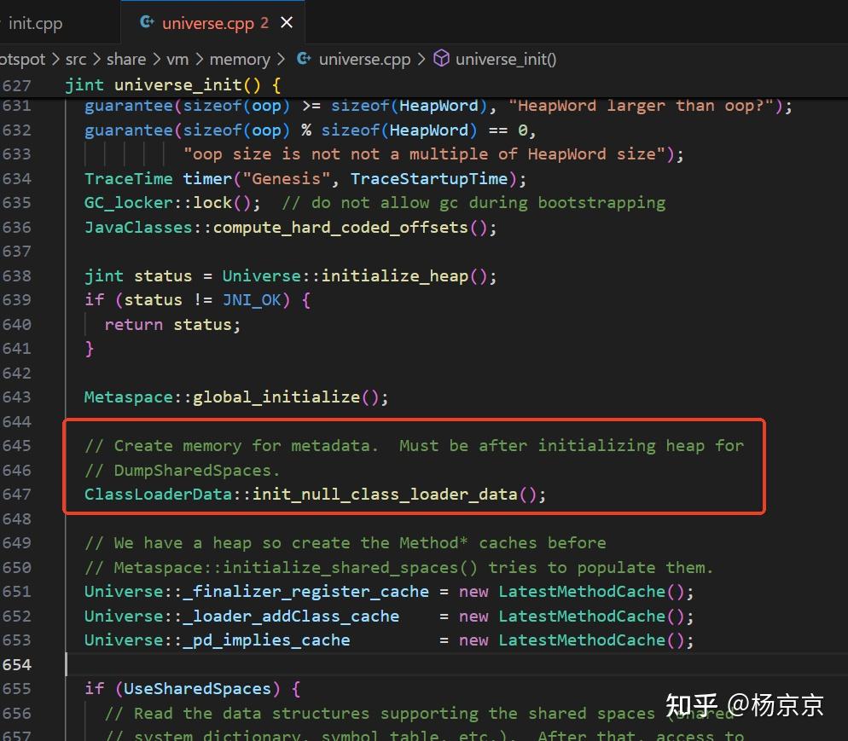Place cursor on Metaspace::global_initialize() line
The height and width of the screenshot is (741, 848).
(x=236, y=398)
